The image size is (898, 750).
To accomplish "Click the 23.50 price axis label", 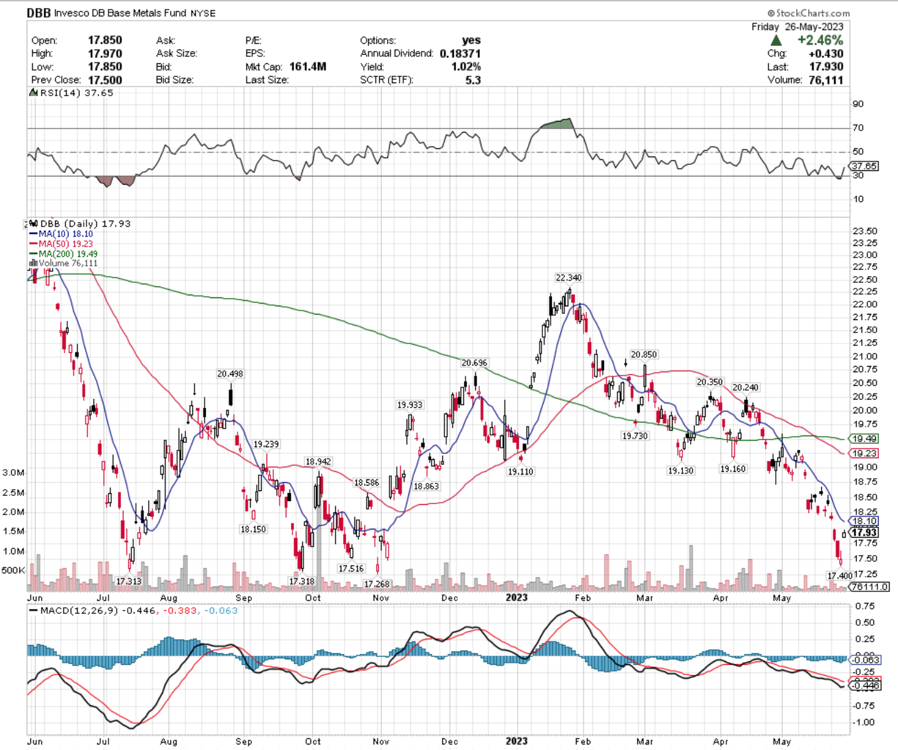I will point(864,231).
